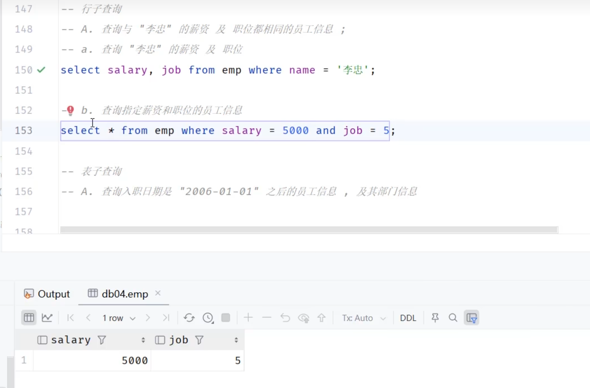This screenshot has width=590, height=388.
Task: Expand the 1 row page size dropdown
Action: 119,318
